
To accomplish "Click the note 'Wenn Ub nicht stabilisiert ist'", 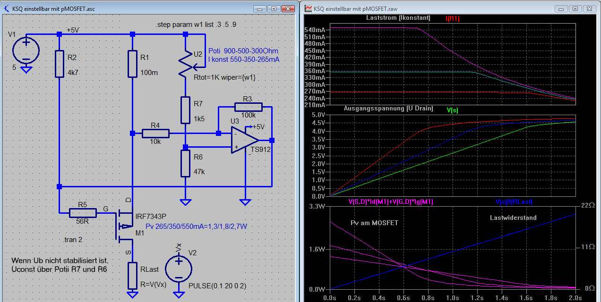I will coord(60,260).
